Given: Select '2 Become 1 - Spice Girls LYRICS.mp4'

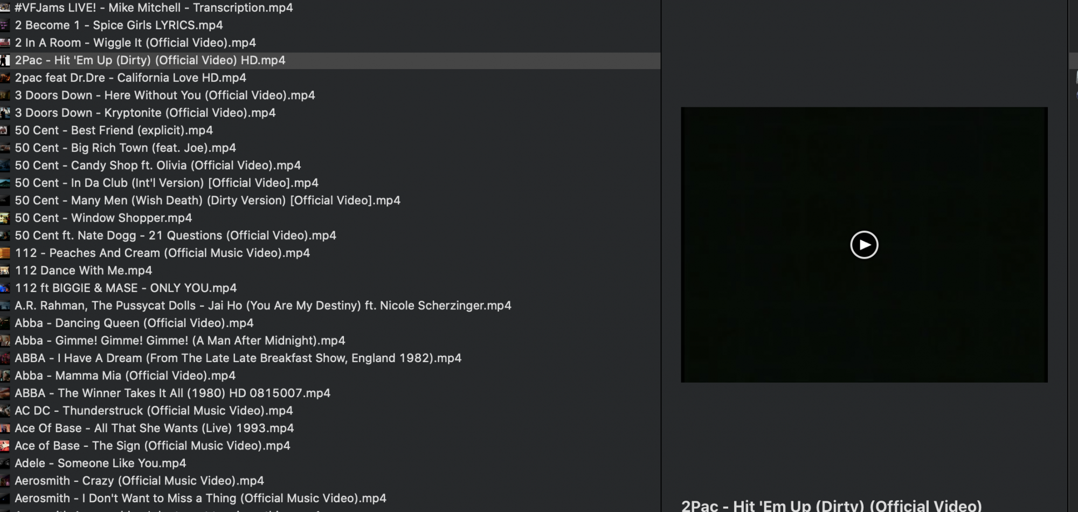Looking at the screenshot, I should (119, 25).
